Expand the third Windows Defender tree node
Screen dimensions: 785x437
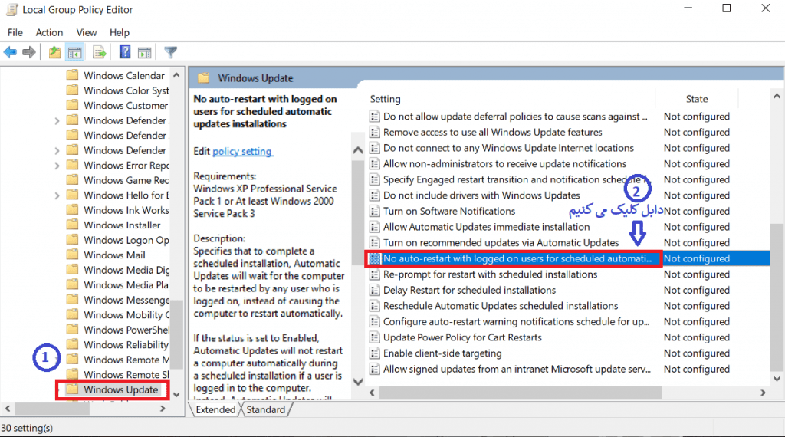tap(57, 151)
